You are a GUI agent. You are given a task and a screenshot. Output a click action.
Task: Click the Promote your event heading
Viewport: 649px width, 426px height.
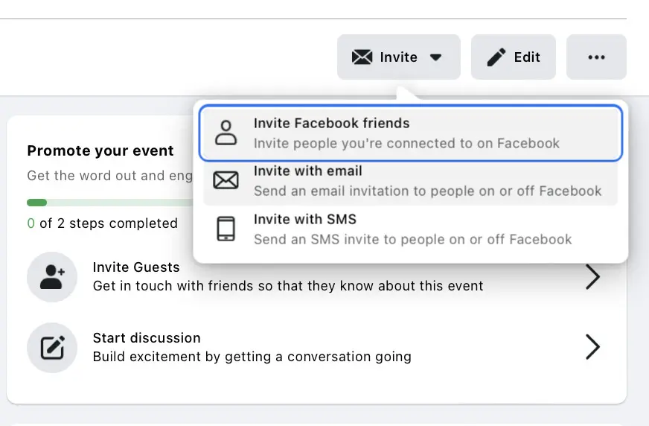pyautogui.click(x=100, y=150)
